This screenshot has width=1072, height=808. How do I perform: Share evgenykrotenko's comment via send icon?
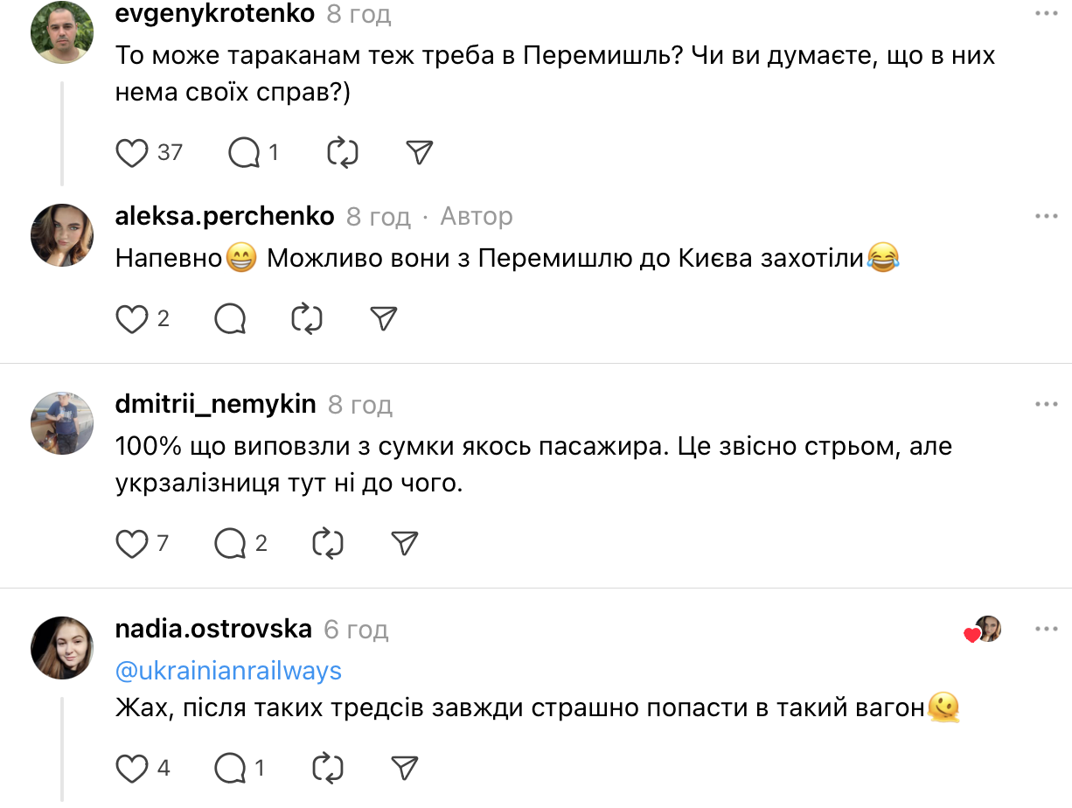pos(420,153)
